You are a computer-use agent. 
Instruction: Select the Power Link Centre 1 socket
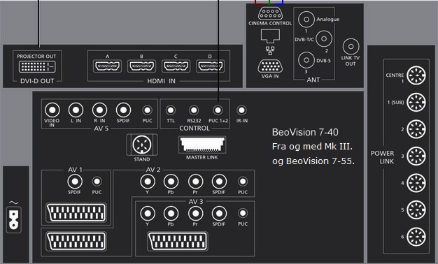pos(416,75)
